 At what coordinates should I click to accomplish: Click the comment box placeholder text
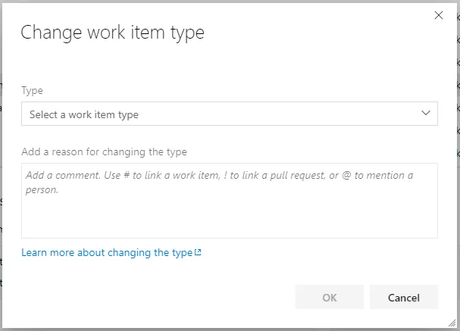(219, 176)
